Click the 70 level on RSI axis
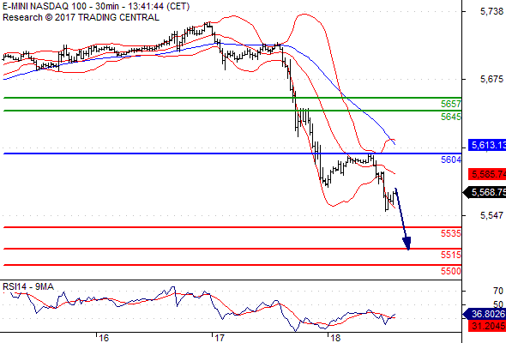This screenshot has width=506, height=343. tap(498, 291)
